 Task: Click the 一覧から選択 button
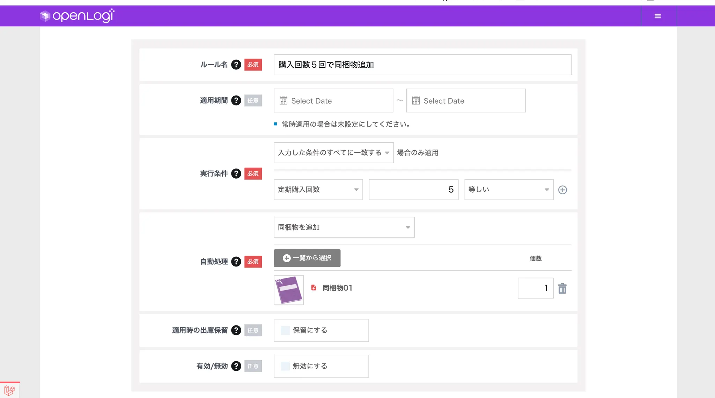point(307,258)
